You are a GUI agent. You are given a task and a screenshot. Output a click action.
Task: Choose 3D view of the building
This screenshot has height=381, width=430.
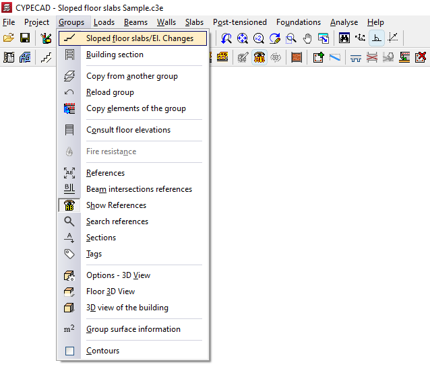pos(133,308)
